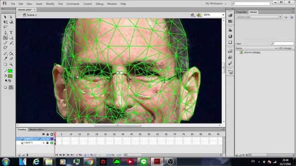Click the AS Linkage column header
Image resolution: width=296 pixels, height=166 pixels.
pyautogui.click(x=285, y=48)
